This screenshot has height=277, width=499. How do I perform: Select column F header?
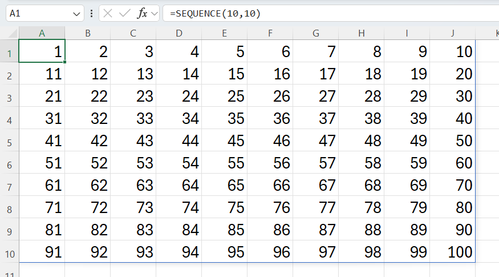(x=270, y=33)
